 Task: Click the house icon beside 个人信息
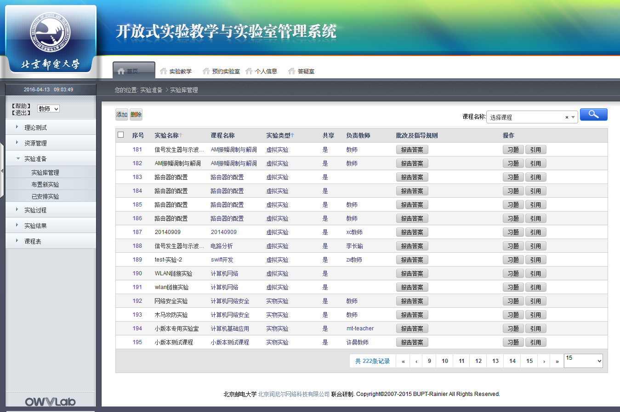click(x=249, y=71)
